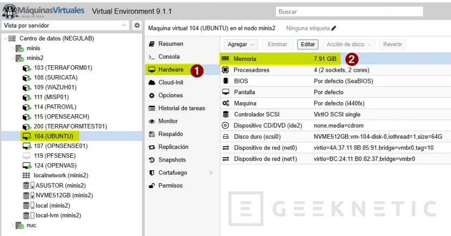Click the Centro de datos server icon
The image size is (451, 236).
coord(12,38)
